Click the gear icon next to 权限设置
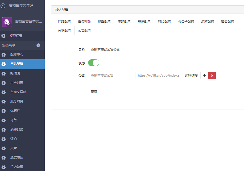Image resolution: width=244 pixels, height=171 pixels. point(3,36)
